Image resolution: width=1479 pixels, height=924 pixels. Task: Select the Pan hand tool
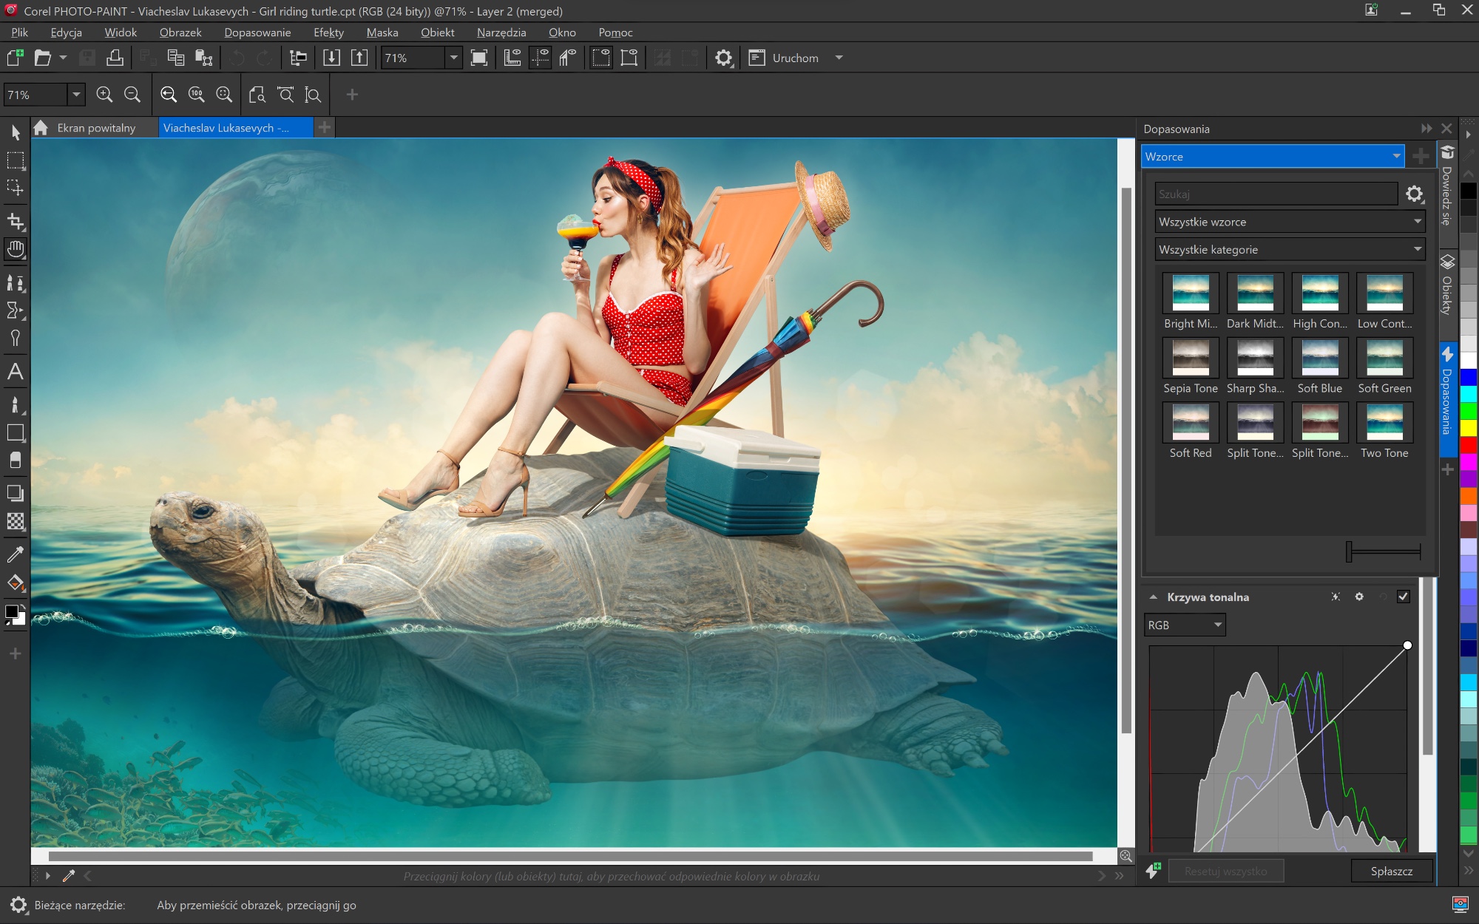16,250
